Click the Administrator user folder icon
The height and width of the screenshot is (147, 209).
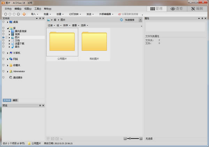coord(11,71)
